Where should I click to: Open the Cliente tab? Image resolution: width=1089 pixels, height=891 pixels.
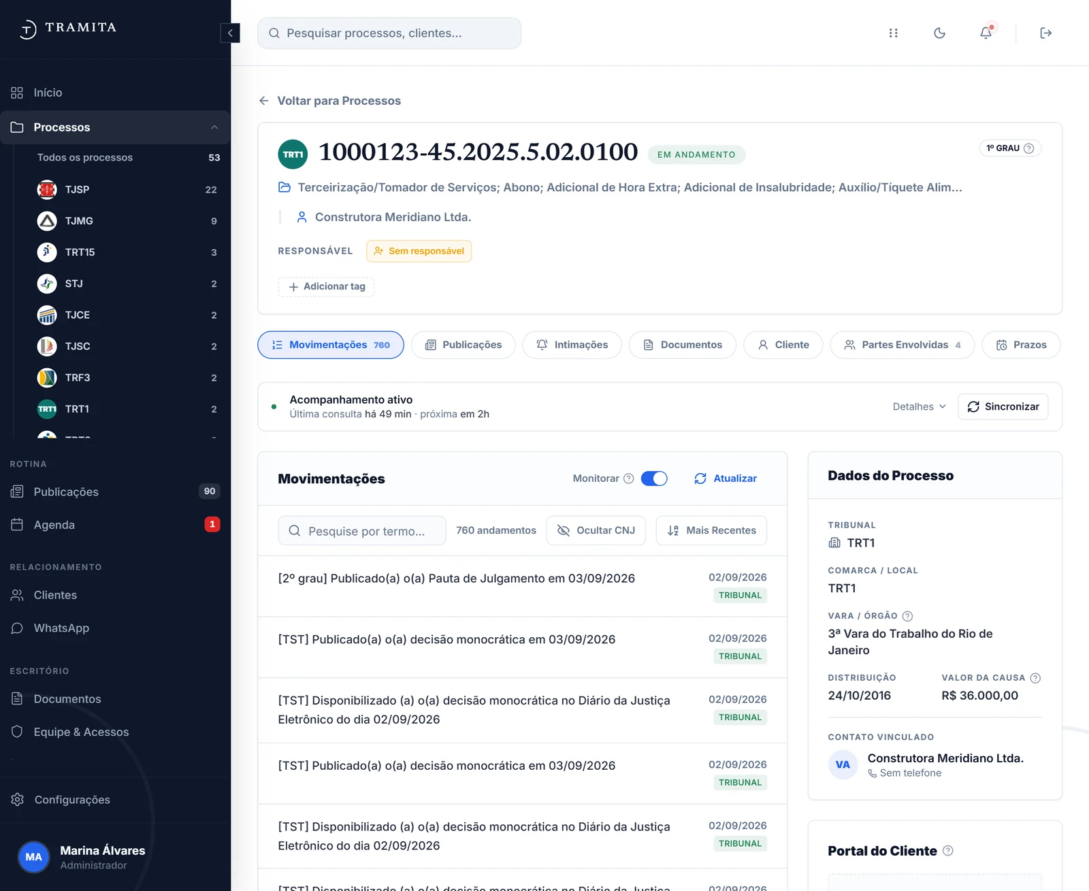pos(783,344)
